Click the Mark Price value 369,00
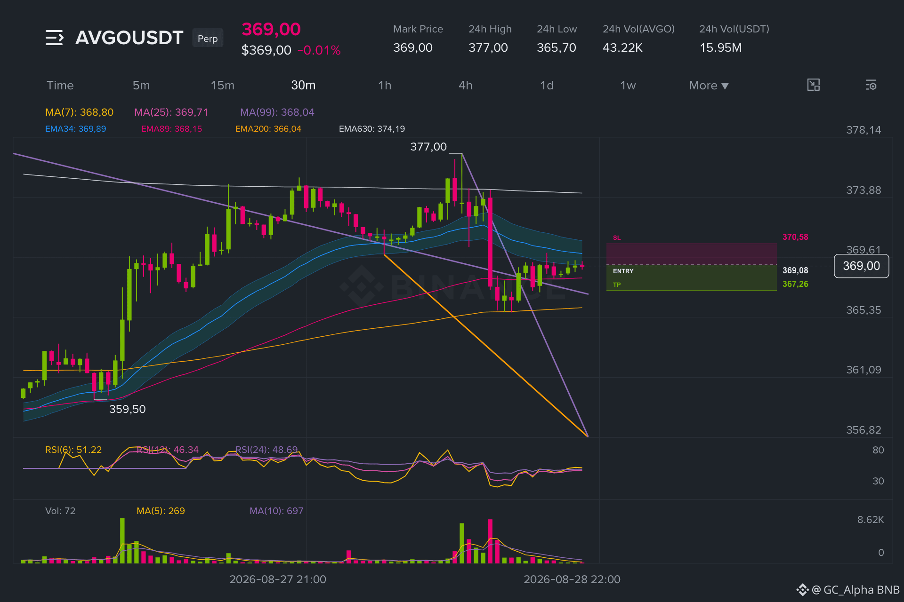904x602 pixels. (413, 48)
